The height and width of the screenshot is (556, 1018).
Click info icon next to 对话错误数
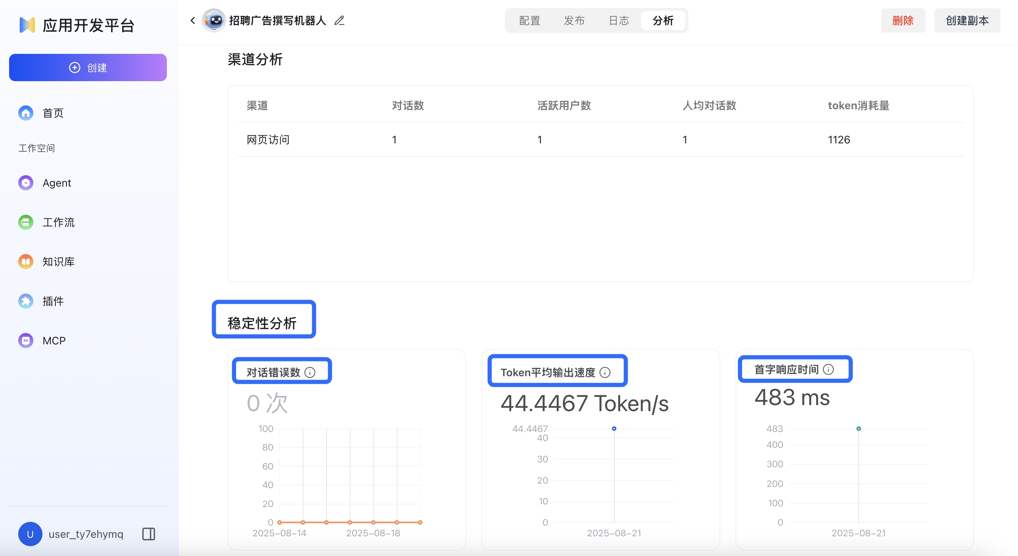310,372
